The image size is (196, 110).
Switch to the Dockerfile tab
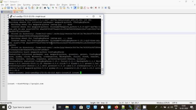coord(6,12)
